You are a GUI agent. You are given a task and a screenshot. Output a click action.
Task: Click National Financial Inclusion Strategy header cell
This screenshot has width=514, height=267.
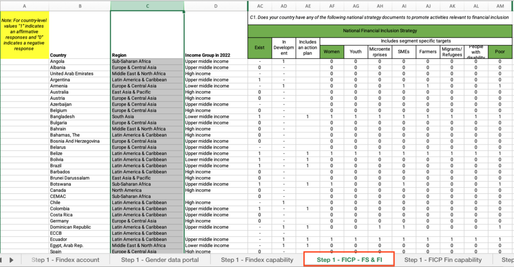380,31
